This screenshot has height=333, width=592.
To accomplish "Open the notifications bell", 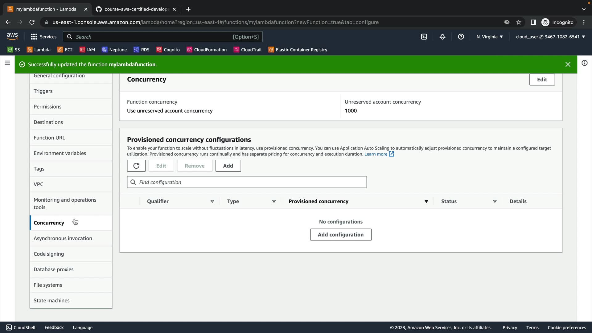I will (442, 37).
